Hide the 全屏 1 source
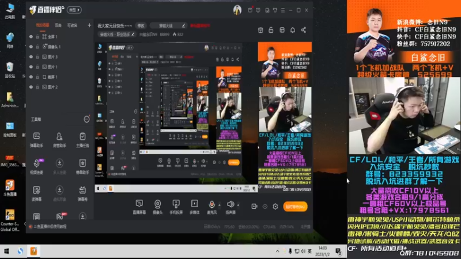The height and width of the screenshot is (259, 461). click(x=31, y=37)
